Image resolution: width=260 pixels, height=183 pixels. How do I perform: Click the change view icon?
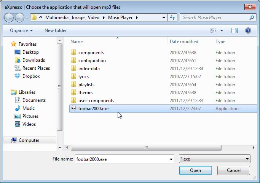[214, 30]
